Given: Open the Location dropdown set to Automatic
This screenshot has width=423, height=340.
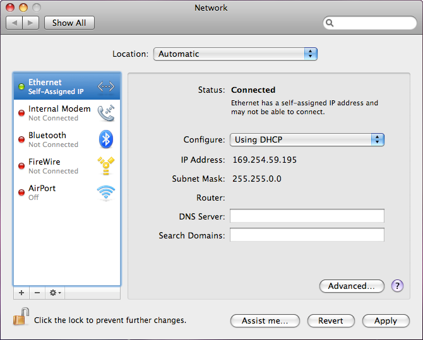Looking at the screenshot, I should 235,54.
